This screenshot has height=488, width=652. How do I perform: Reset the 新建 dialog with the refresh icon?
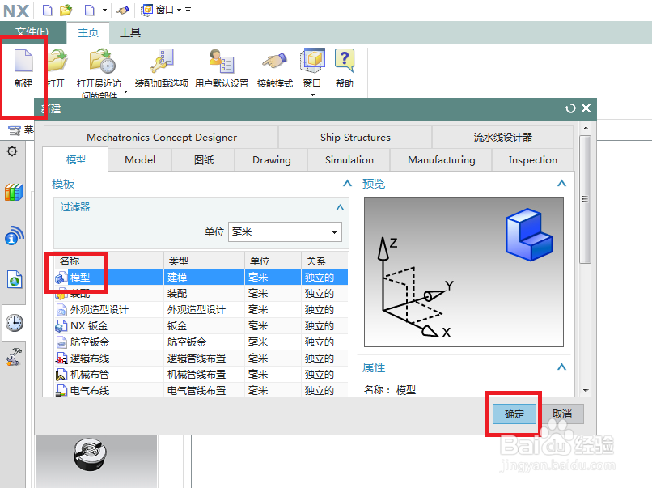[x=570, y=108]
